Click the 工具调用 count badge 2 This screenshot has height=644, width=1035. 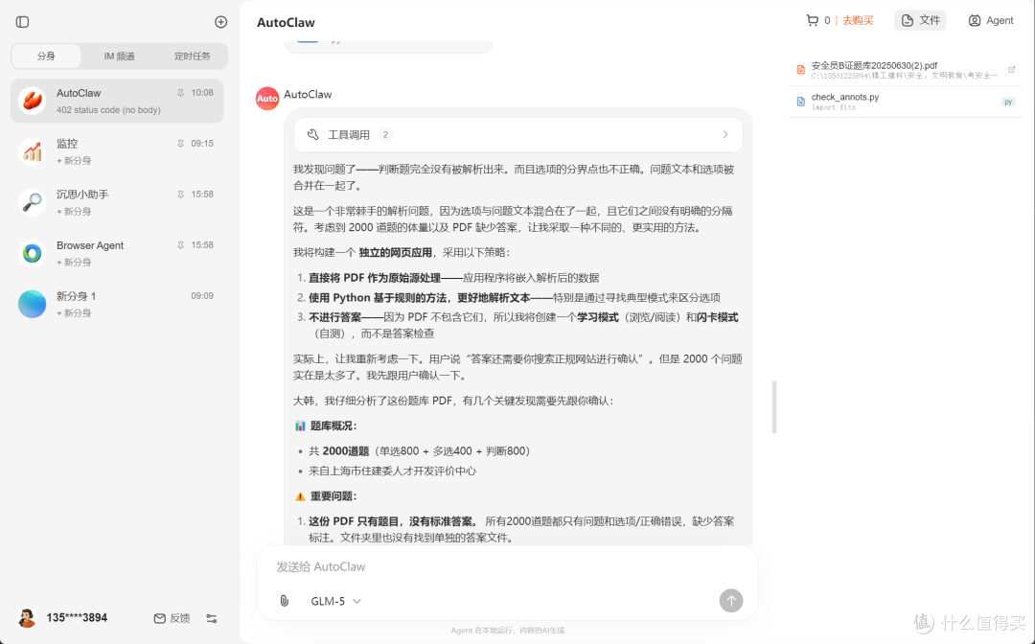pos(385,134)
